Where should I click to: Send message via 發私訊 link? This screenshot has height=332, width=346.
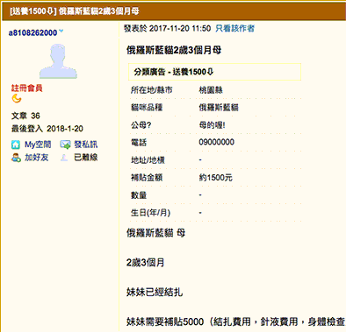click(85, 145)
